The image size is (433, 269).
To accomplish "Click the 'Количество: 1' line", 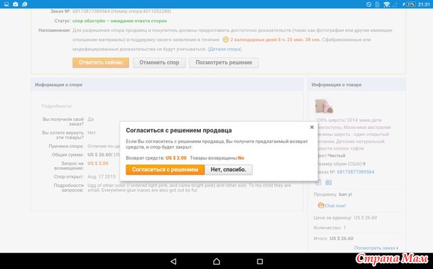I will 329,228.
